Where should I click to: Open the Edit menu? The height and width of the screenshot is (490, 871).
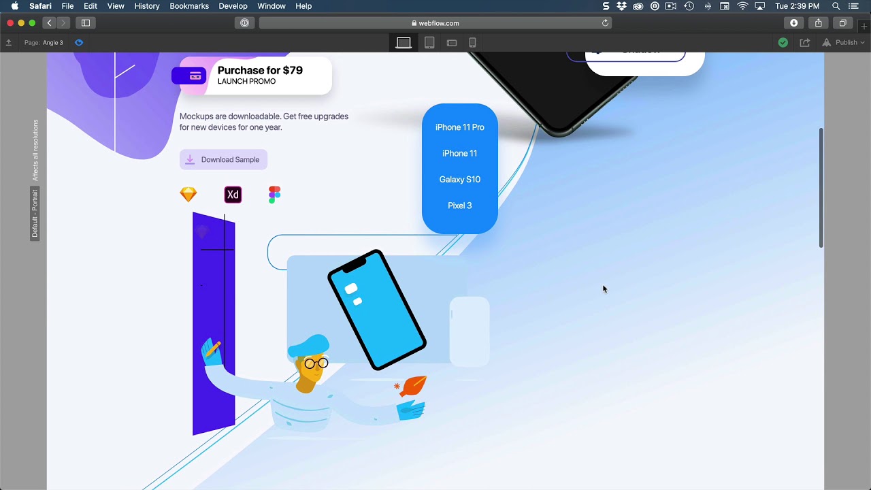[91, 6]
